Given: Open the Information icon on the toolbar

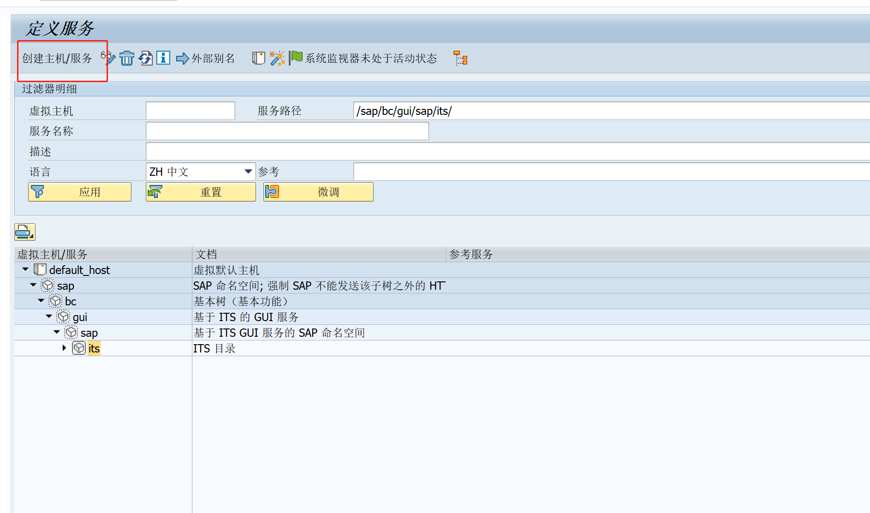Looking at the screenshot, I should point(163,58).
